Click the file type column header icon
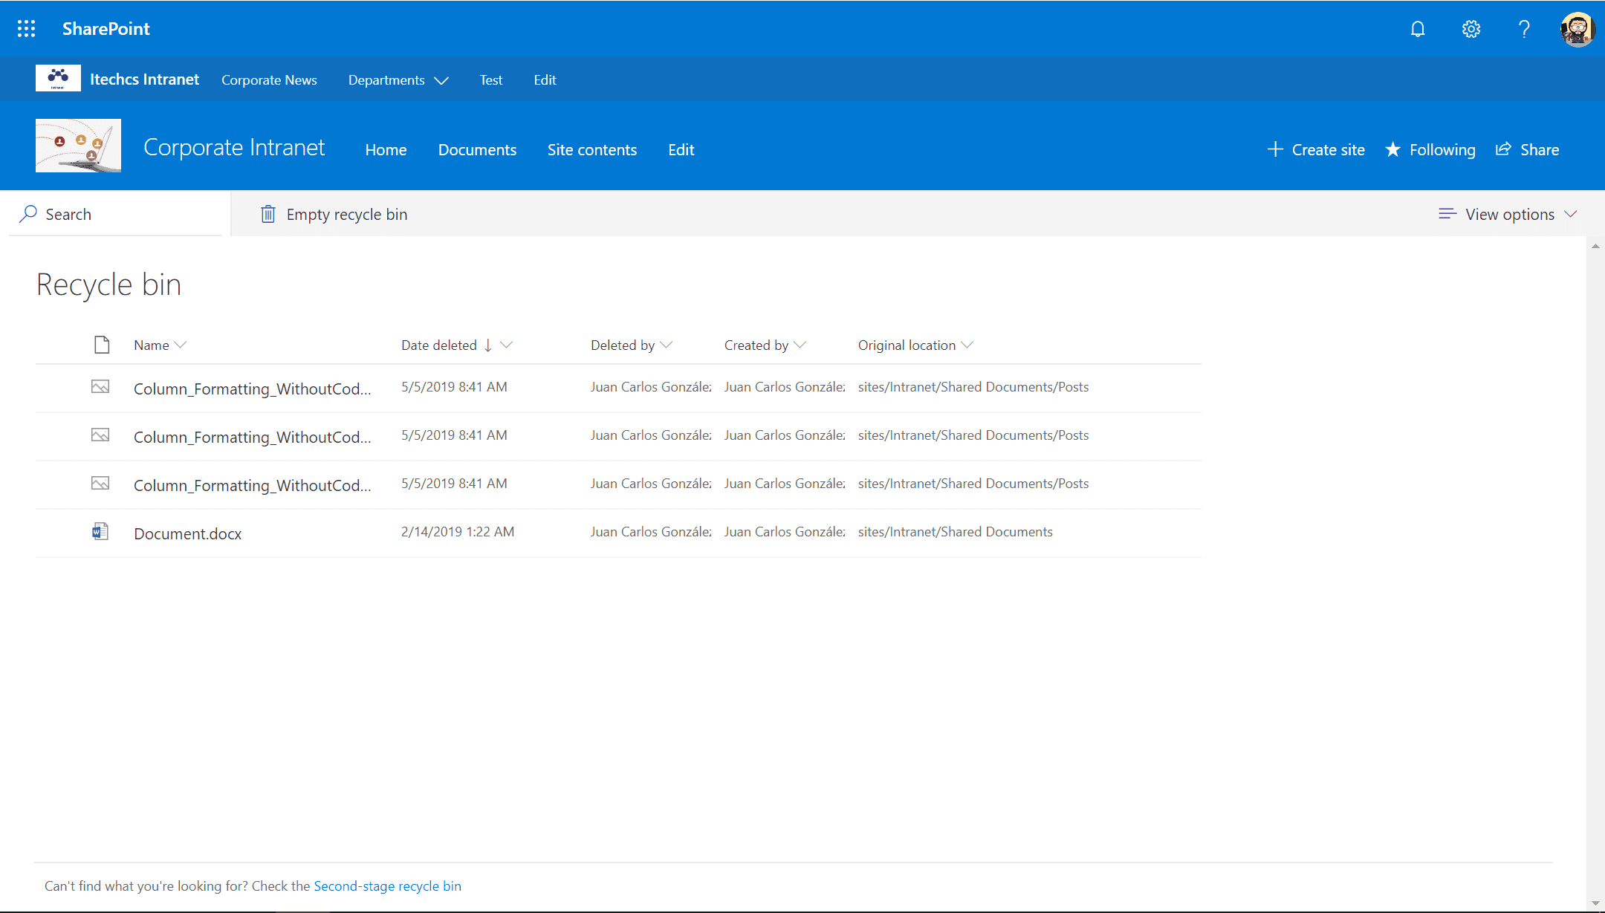Screen dimensions: 1605x913 point(102,345)
